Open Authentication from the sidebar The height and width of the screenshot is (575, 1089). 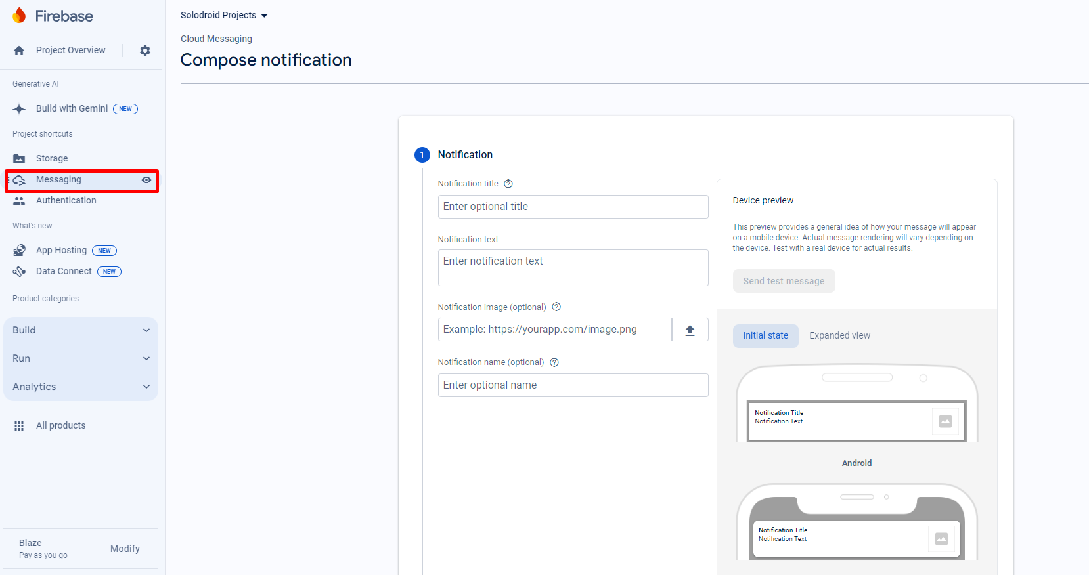(66, 201)
